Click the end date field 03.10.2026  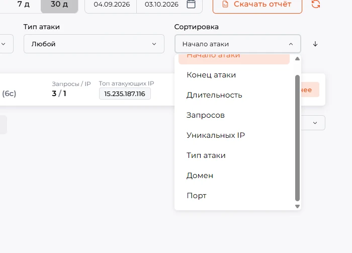[x=161, y=4]
